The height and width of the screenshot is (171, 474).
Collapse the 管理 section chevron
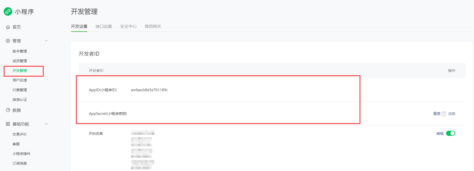point(46,41)
